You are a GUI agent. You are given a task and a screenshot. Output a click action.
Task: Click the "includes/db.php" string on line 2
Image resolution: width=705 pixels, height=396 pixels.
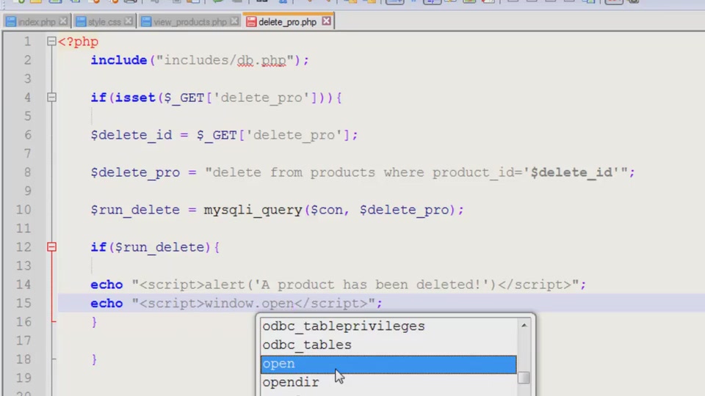225,60
